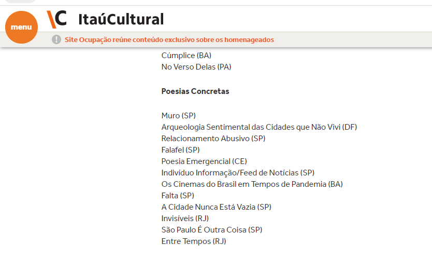Screen dimensions: 432x259
Task: Click the gray exclamation alert icon
Action: (x=56, y=40)
